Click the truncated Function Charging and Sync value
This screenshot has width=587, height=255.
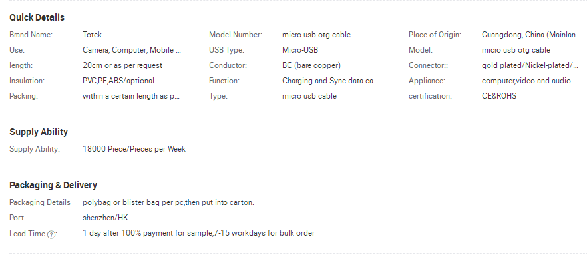click(x=330, y=81)
